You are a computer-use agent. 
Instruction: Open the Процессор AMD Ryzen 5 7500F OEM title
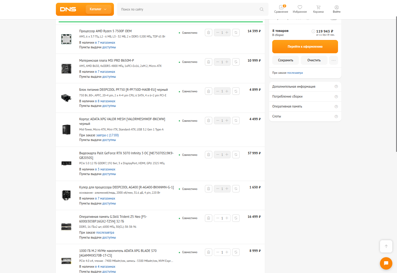[x=105, y=31]
